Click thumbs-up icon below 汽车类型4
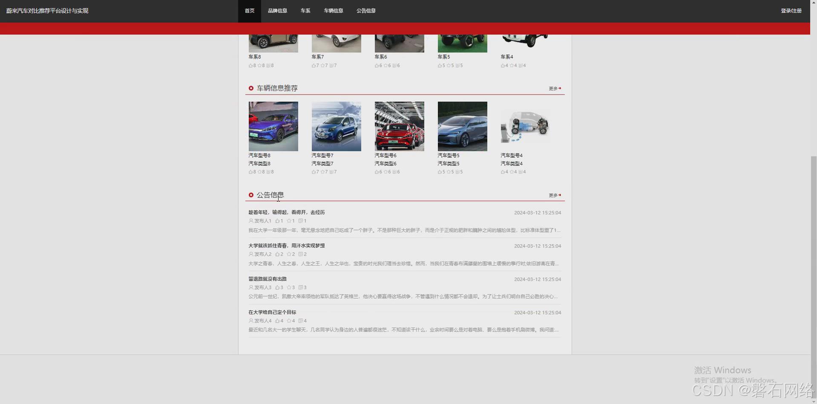The width and height of the screenshot is (817, 404). tap(503, 172)
